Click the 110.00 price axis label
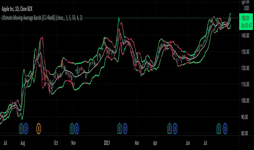 click(245, 84)
